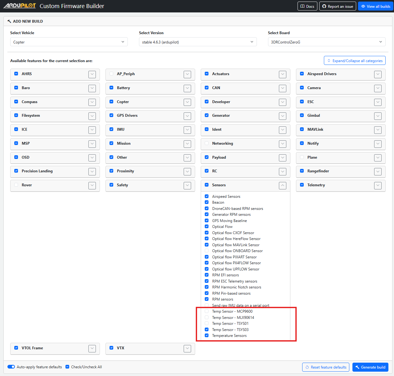Click Report an issue GitHub button
Screen dimensions: 394x376
[x=338, y=6]
